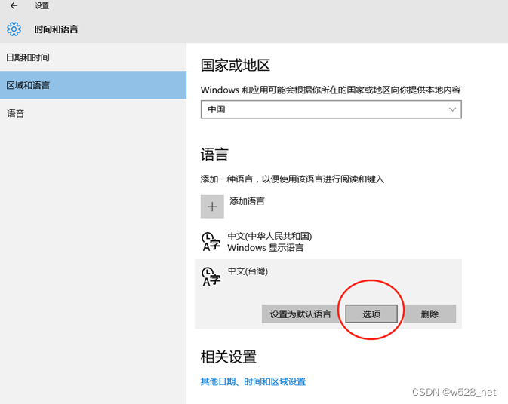Click the 相关设置 heading

click(229, 357)
